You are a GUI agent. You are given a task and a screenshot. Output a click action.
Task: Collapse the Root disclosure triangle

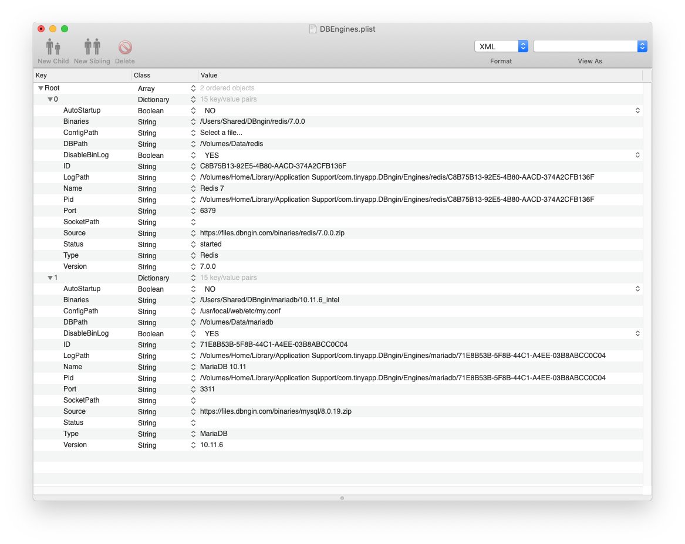41,88
